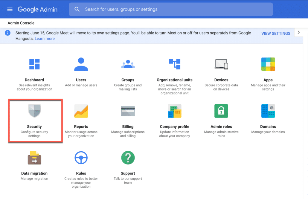
Task: Click 'Manage apps and their settings' text
Action: 268,87
